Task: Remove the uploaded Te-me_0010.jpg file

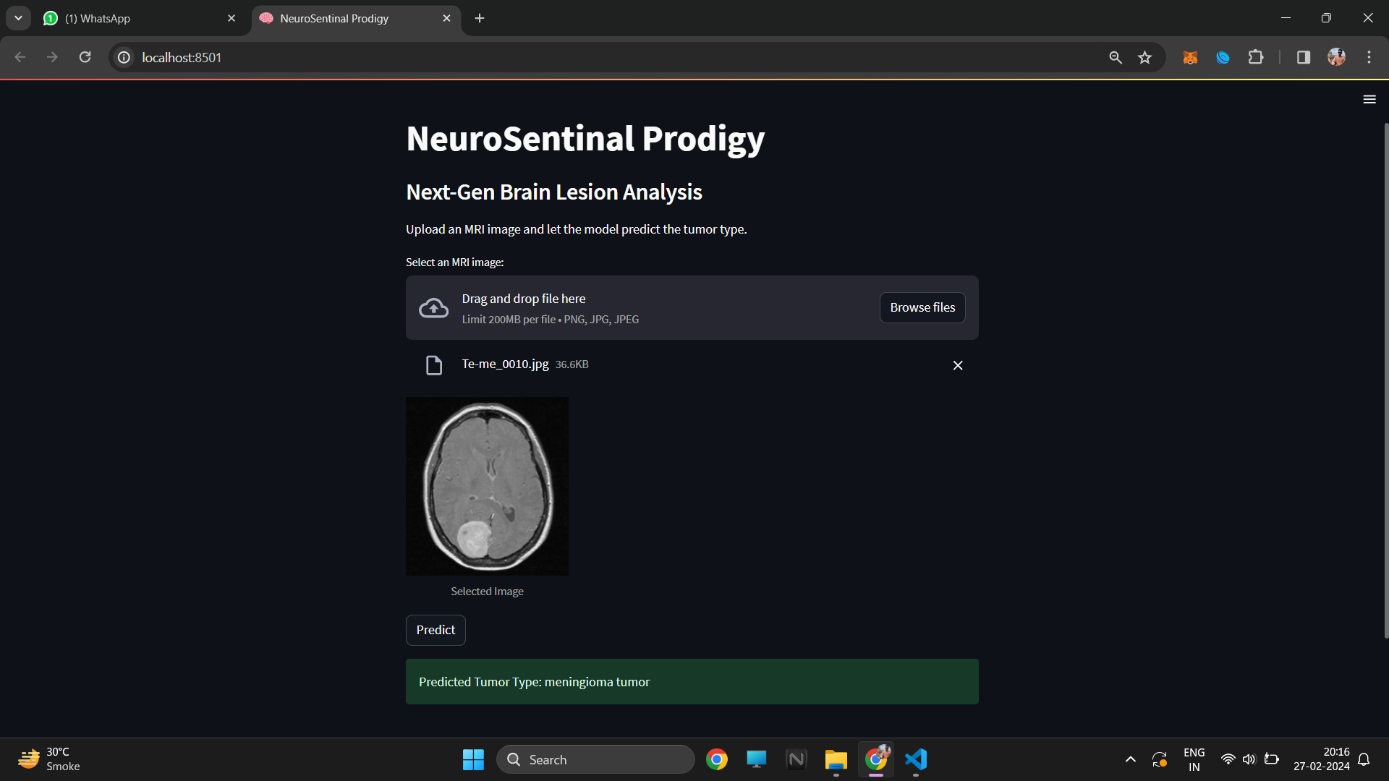Action: coord(958,365)
